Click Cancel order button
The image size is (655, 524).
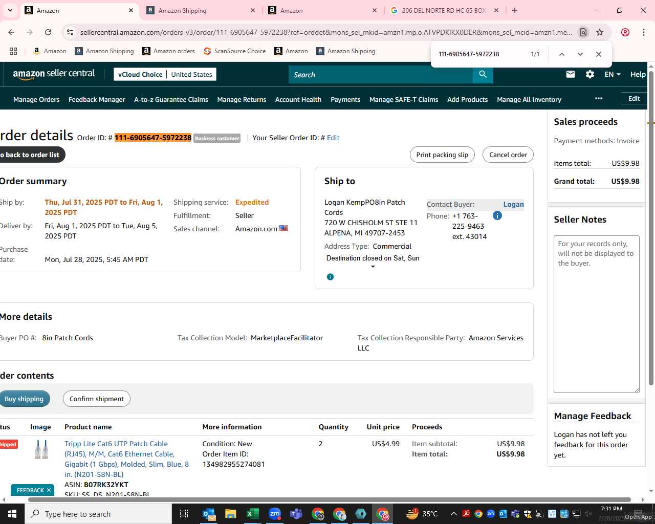(508, 155)
